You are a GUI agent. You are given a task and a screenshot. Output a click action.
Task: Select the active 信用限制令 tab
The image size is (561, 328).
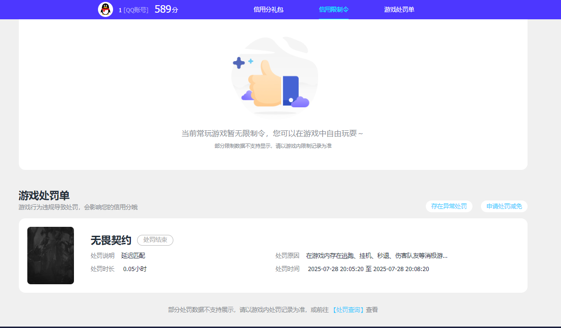(333, 9)
